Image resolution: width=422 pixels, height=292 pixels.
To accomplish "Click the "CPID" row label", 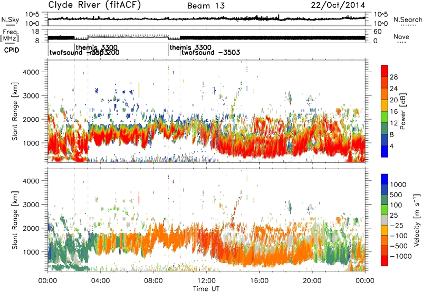I will click(x=12, y=50).
